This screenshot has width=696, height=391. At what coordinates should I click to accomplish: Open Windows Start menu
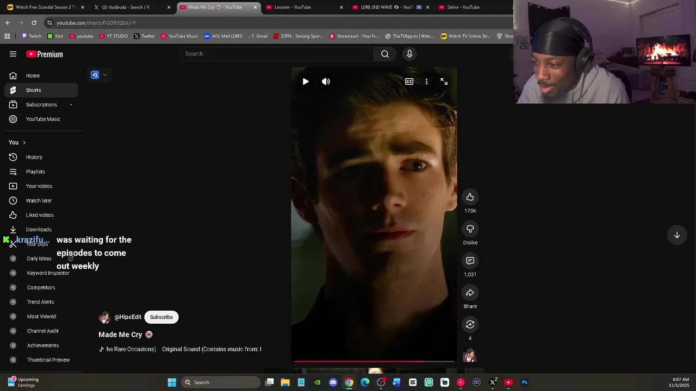(172, 382)
